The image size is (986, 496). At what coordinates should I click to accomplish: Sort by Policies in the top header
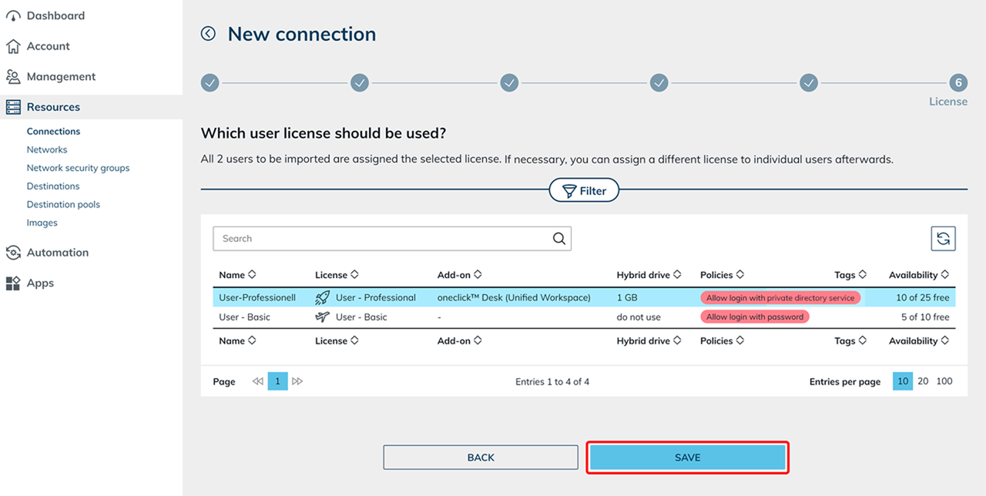[x=722, y=275]
